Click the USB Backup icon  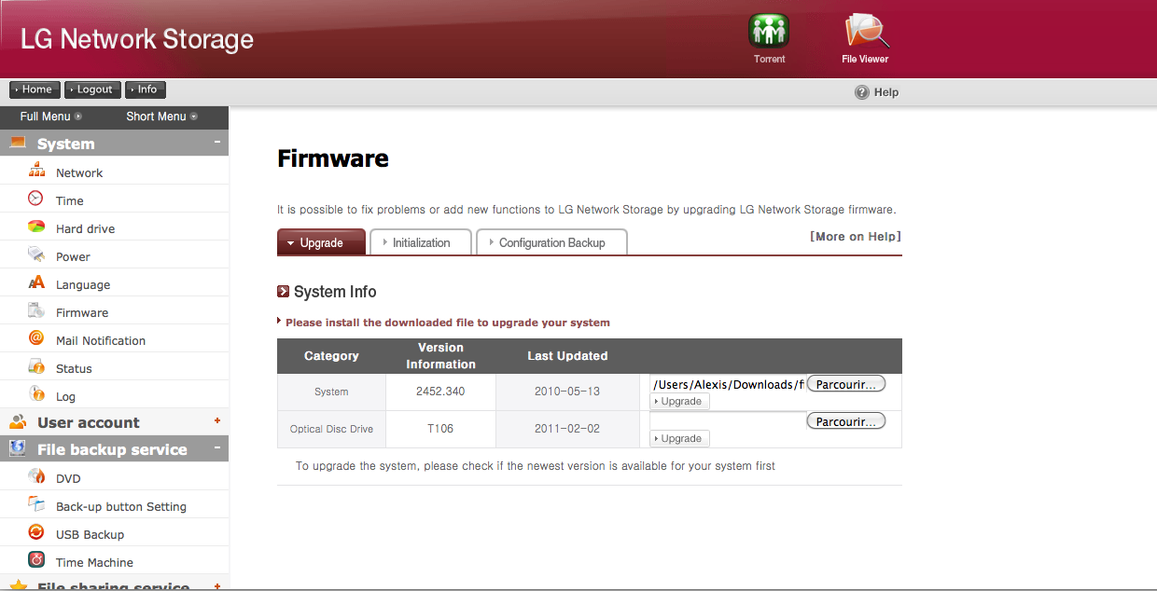point(36,532)
